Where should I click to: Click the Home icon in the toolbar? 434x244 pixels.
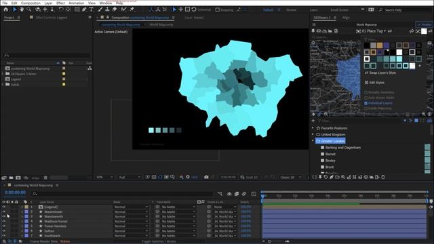coord(6,9)
